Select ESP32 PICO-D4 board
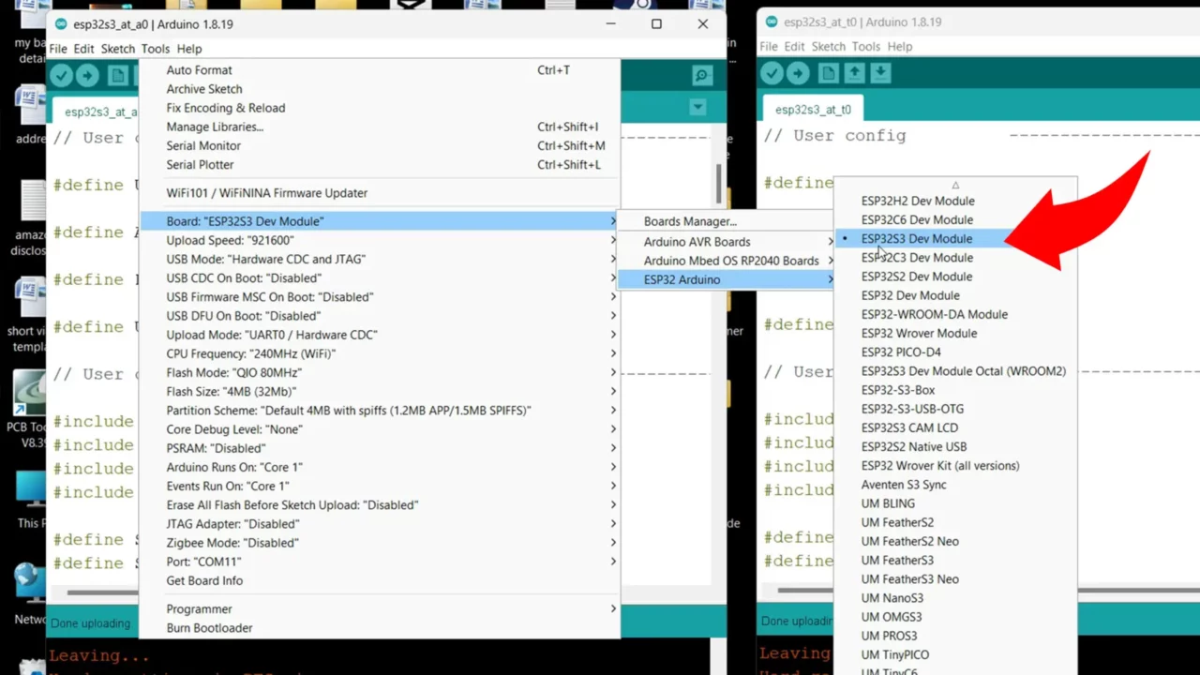Viewport: 1200px width, 675px height. tap(955, 352)
